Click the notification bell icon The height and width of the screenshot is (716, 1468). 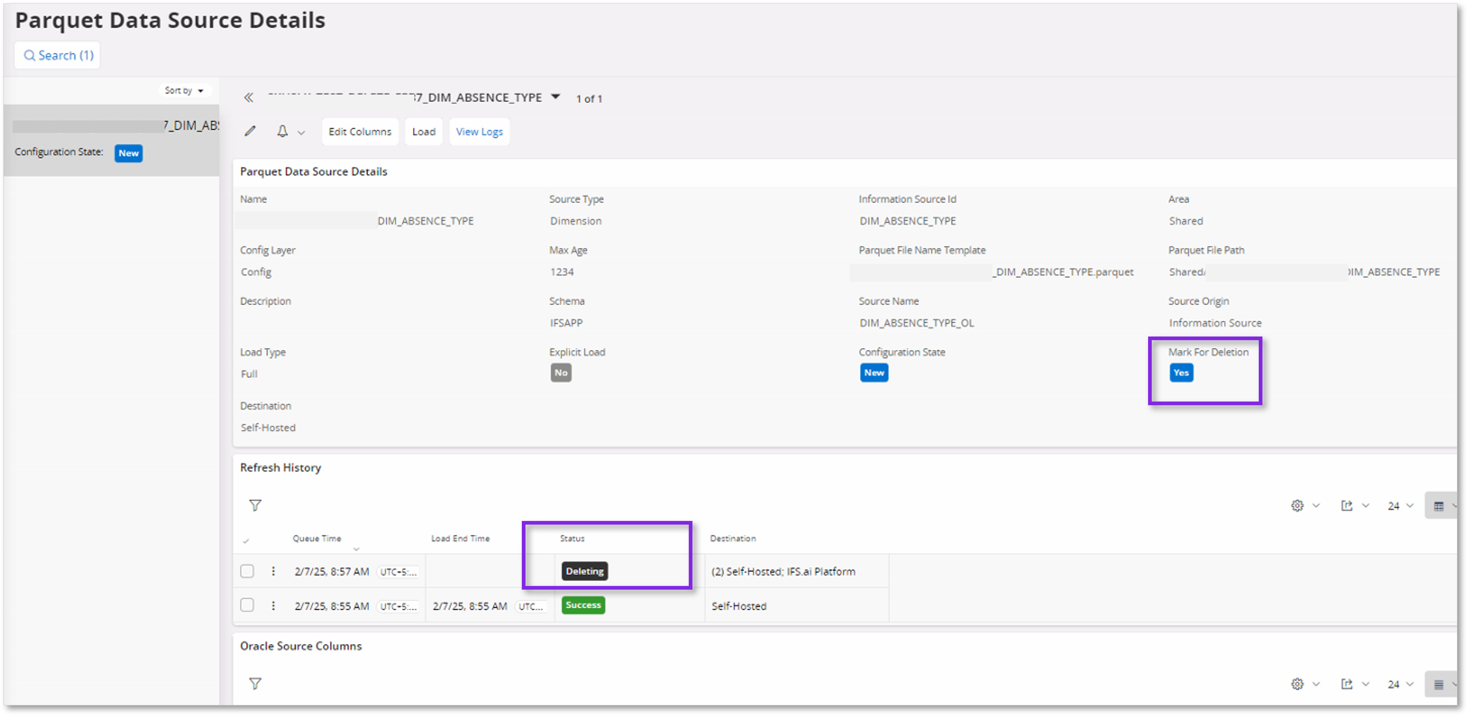[282, 132]
